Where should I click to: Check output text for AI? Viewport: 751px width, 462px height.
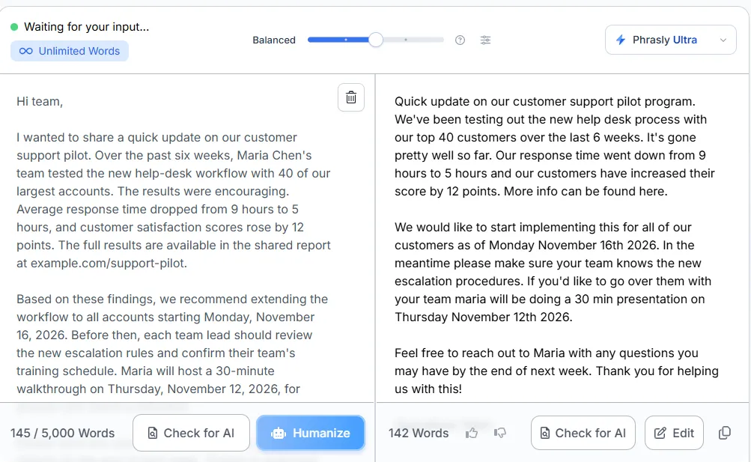(583, 433)
